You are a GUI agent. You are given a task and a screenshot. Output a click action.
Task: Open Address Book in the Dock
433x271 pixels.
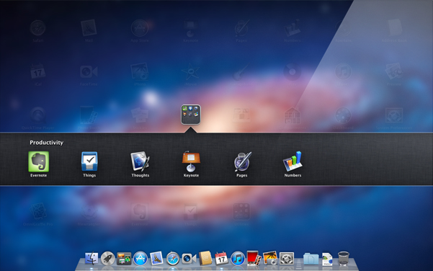click(205, 259)
